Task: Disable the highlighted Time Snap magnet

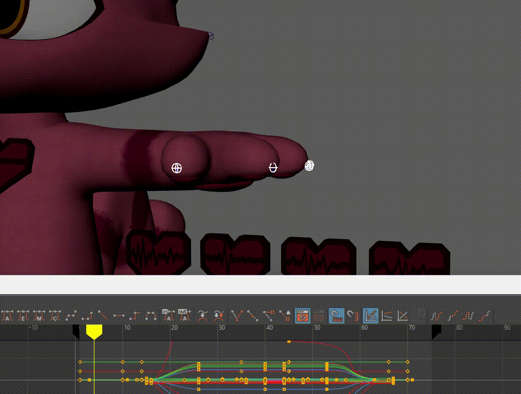Action: tap(336, 315)
